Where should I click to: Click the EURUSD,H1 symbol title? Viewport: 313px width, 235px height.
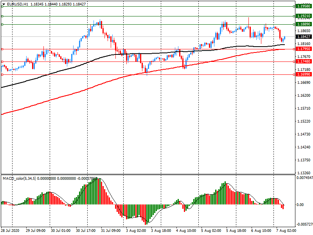(17, 4)
